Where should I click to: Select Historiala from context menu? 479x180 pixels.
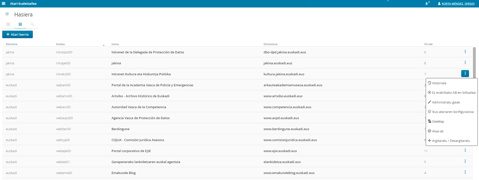click(x=439, y=83)
